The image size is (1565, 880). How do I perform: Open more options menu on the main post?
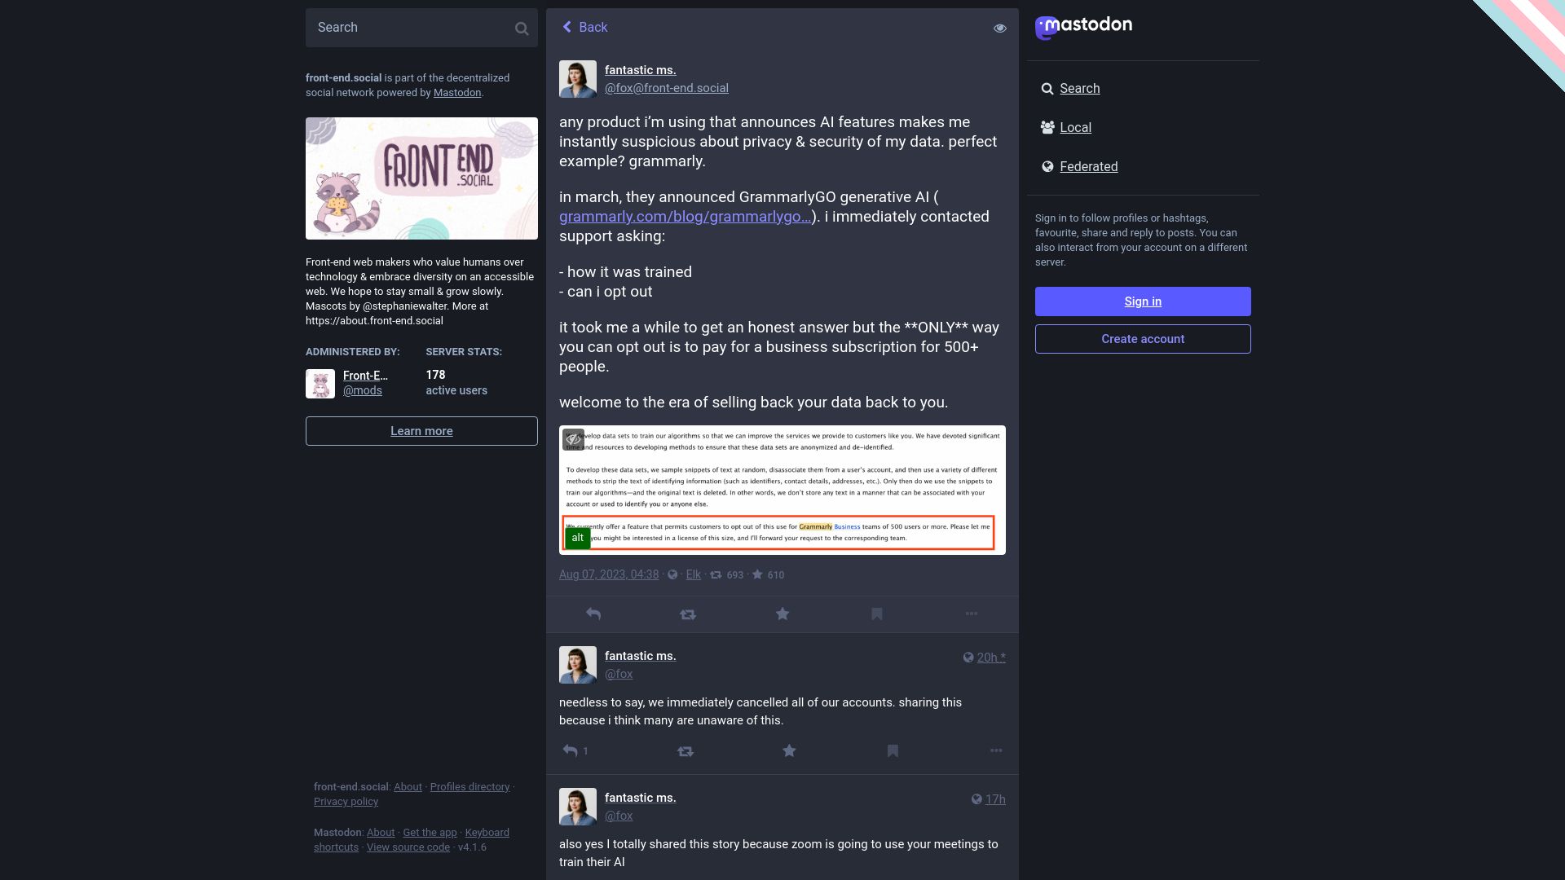coord(972,614)
